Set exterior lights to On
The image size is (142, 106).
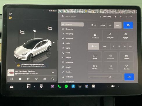[x=110, y=25]
